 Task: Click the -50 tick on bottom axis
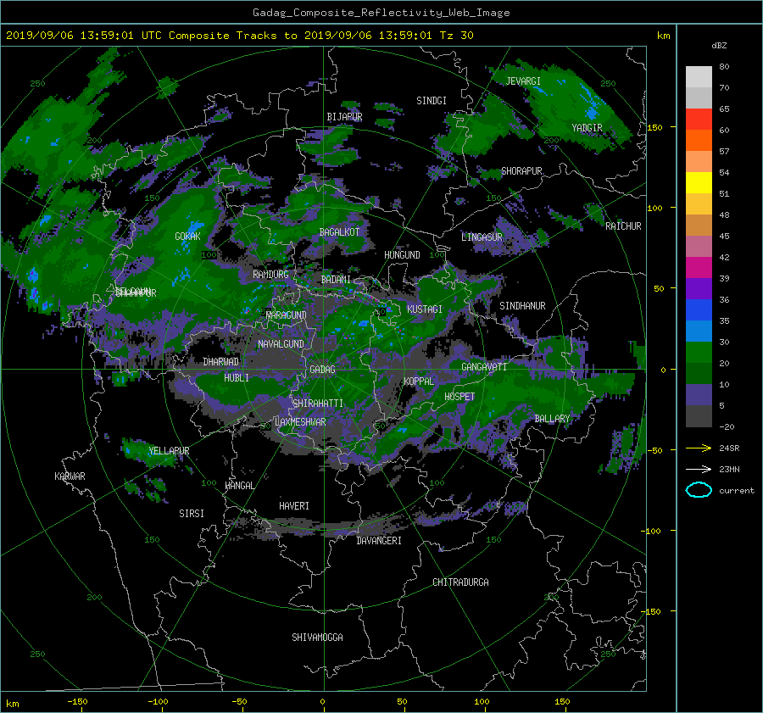click(239, 701)
